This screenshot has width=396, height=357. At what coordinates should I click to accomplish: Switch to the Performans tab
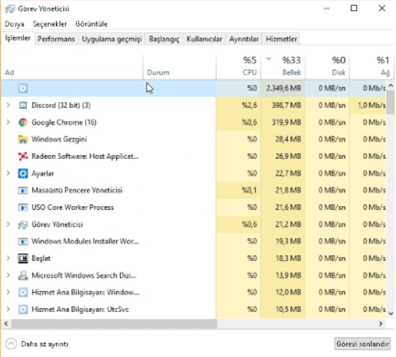(x=56, y=39)
